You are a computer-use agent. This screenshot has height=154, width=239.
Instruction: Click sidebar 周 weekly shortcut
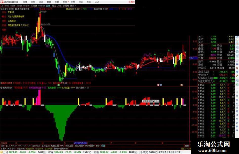click(x=237, y=111)
